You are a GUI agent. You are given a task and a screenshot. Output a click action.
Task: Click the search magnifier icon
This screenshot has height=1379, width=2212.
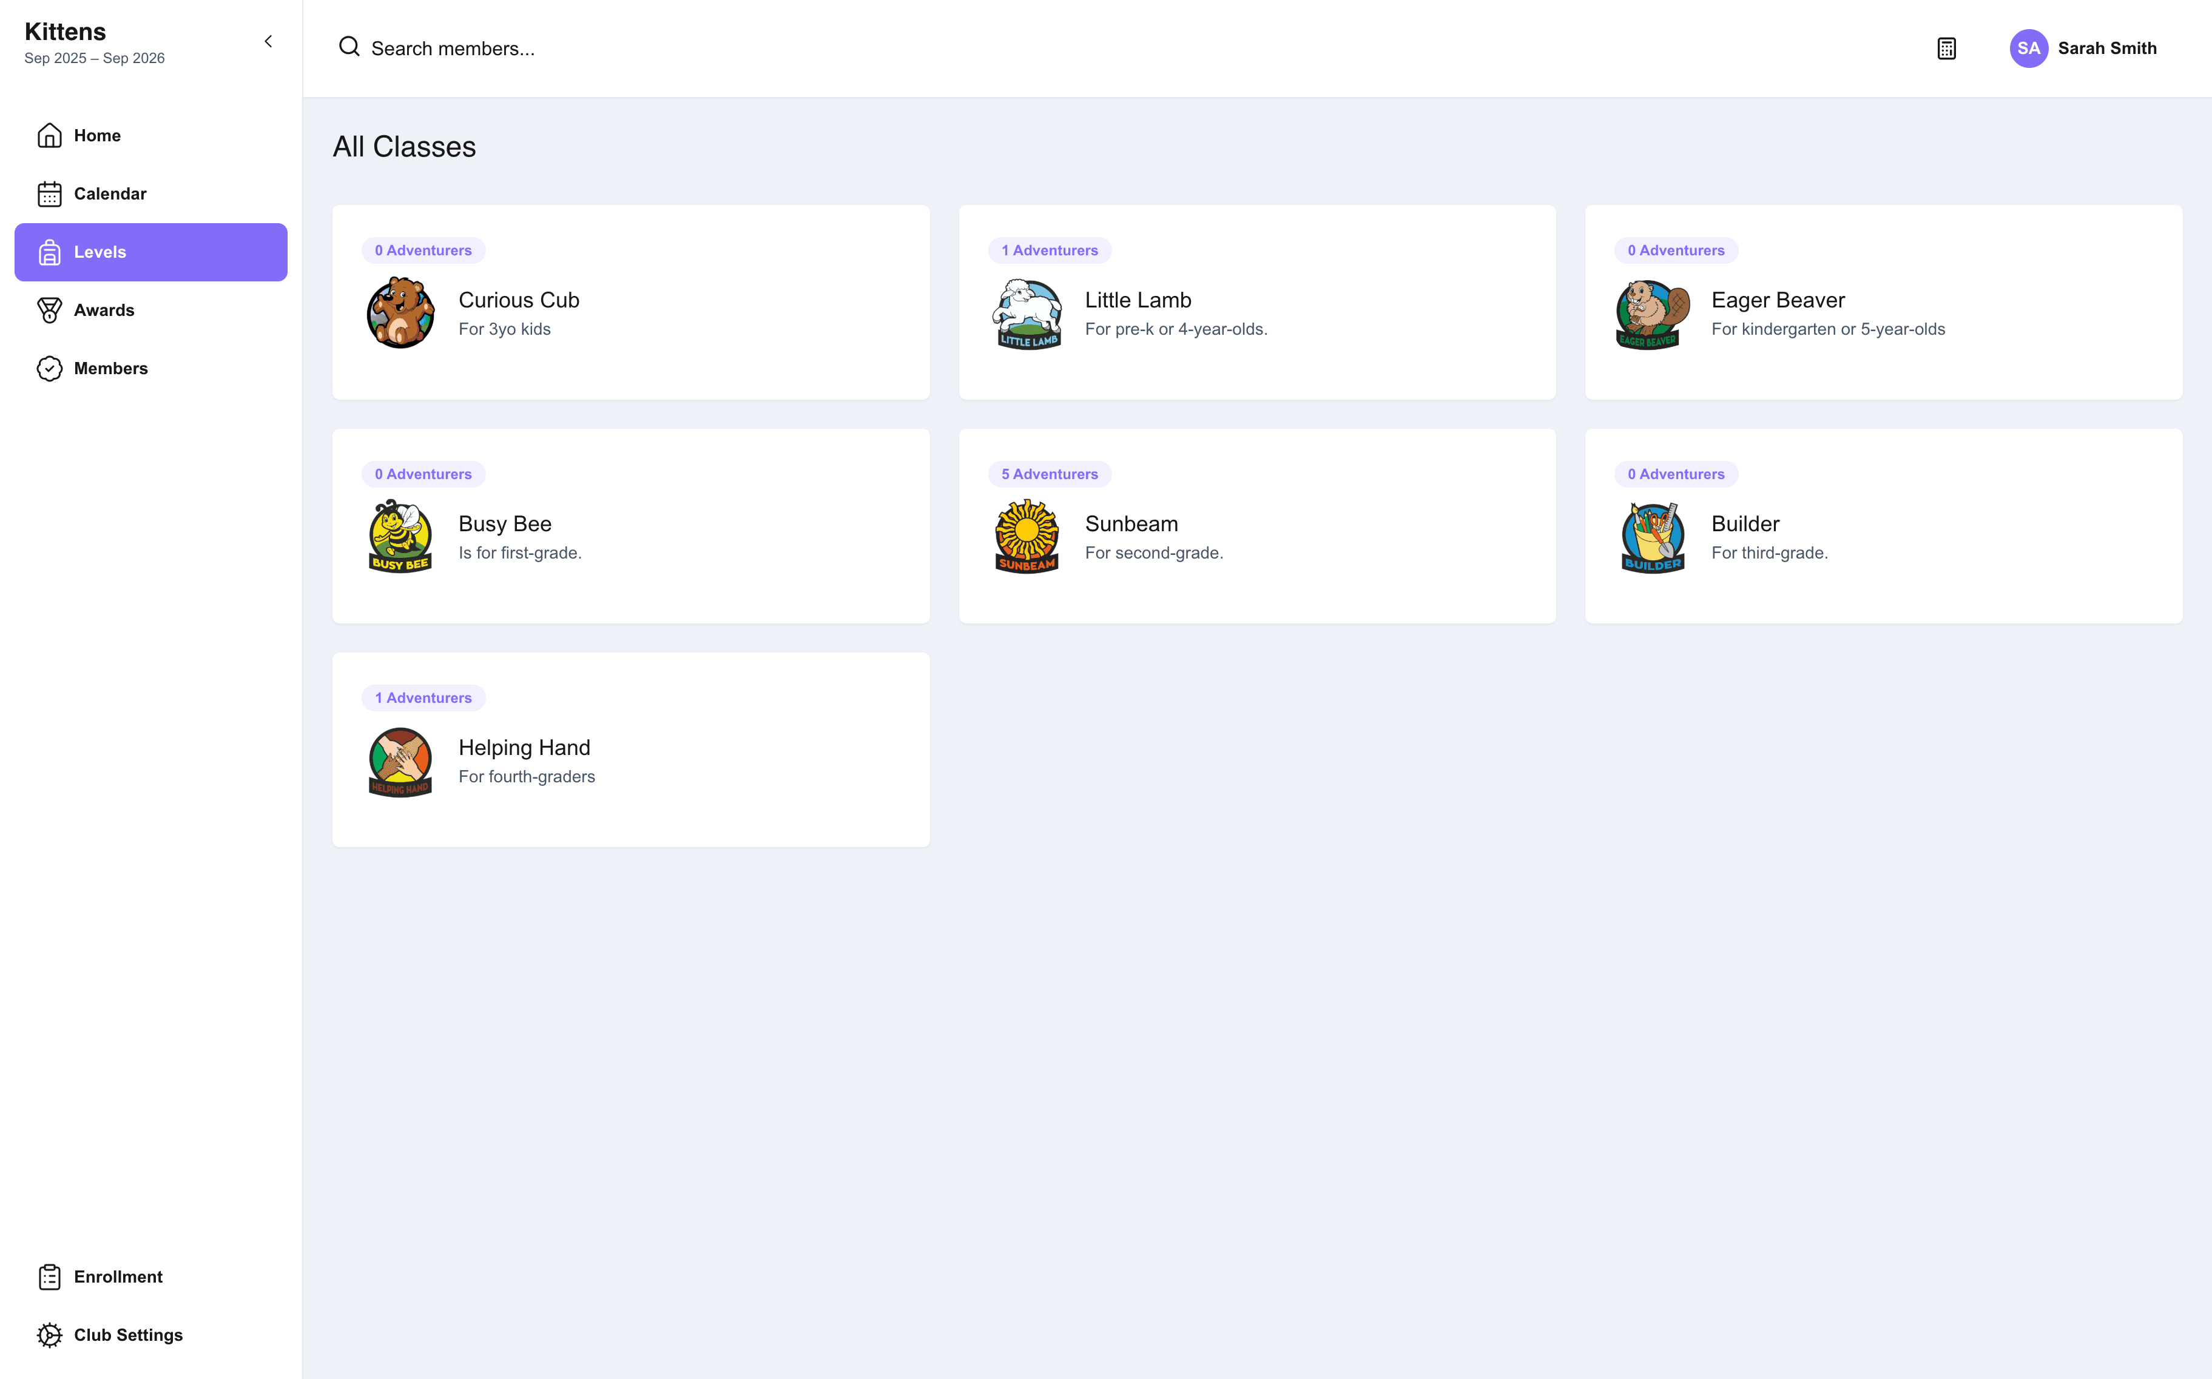[349, 47]
